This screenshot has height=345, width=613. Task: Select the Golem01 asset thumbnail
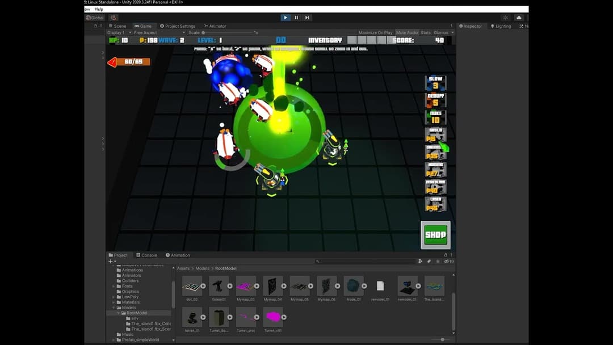tap(219, 285)
